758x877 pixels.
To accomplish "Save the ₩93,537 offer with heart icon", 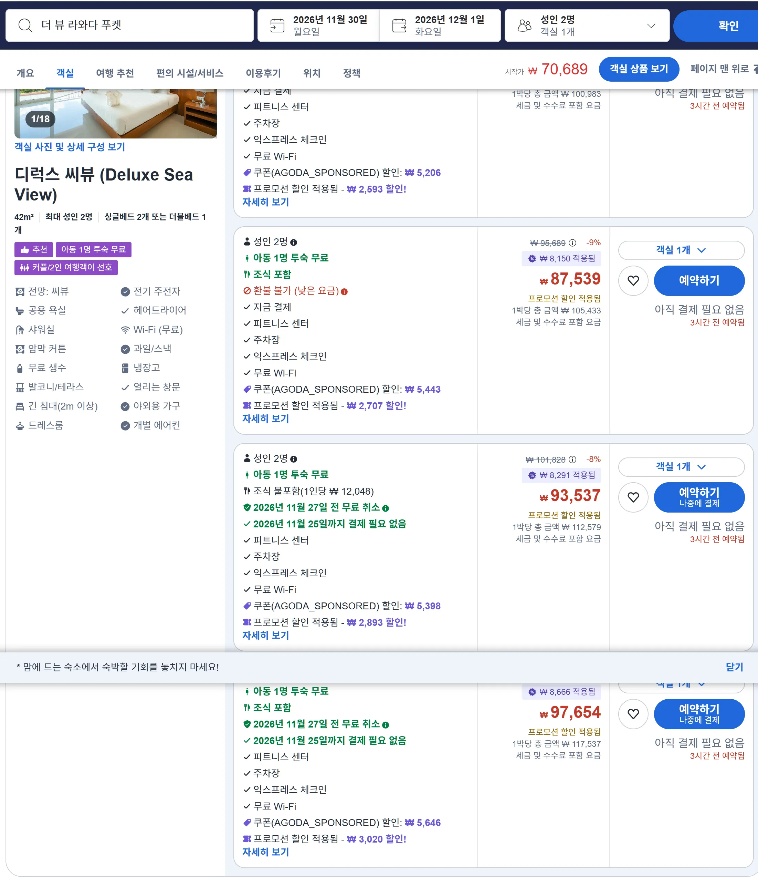I will tap(633, 497).
